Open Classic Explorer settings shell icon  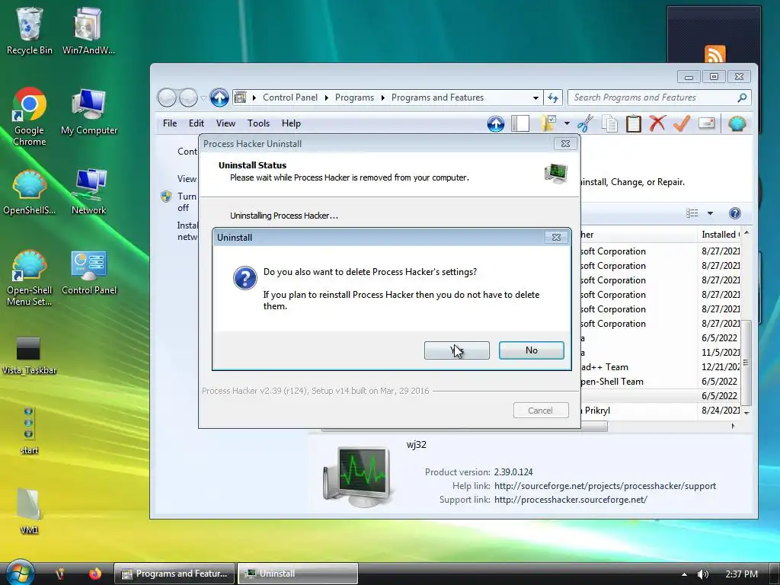pyautogui.click(x=737, y=123)
